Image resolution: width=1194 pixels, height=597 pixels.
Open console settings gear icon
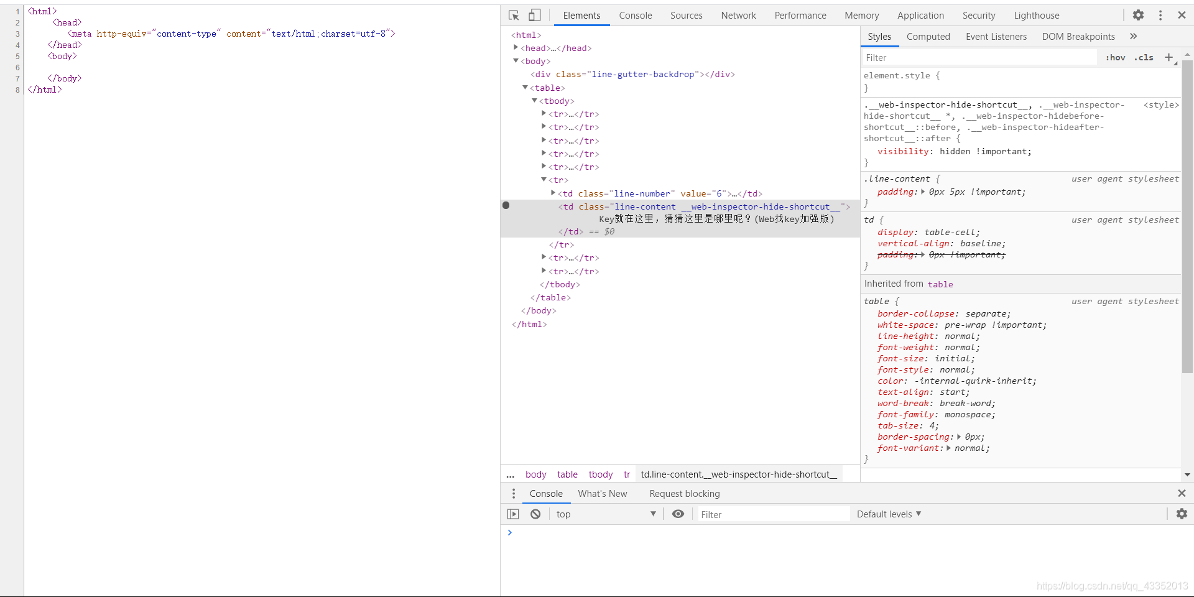pyautogui.click(x=1182, y=514)
